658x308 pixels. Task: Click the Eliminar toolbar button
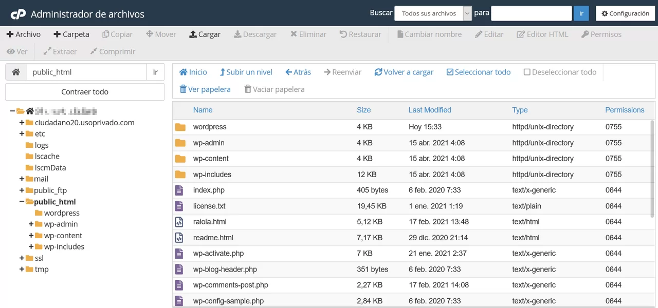tap(308, 34)
